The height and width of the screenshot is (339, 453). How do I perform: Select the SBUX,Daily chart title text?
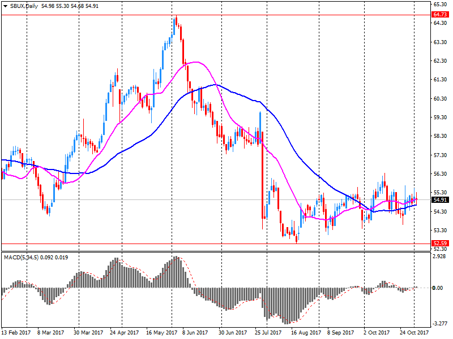tap(24, 6)
